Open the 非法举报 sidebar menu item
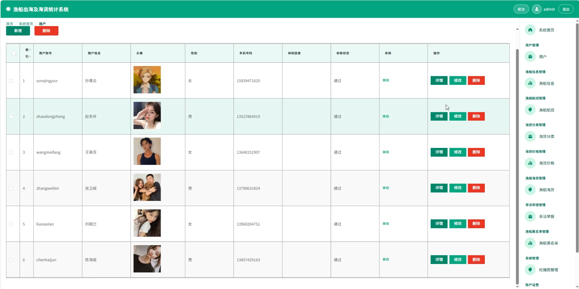Image resolution: width=579 pixels, height=289 pixels. pyautogui.click(x=546, y=216)
